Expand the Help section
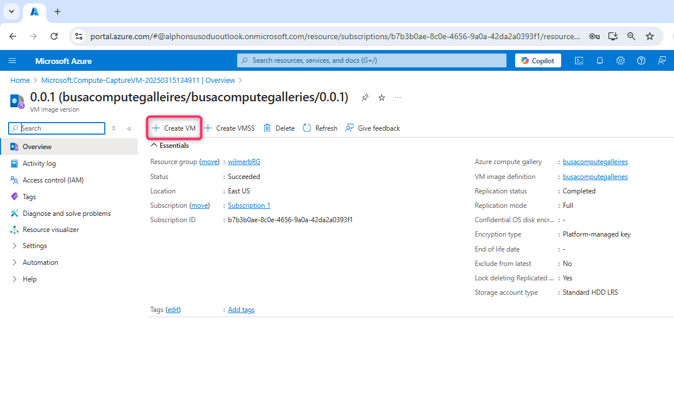The height and width of the screenshot is (411, 674). (29, 279)
